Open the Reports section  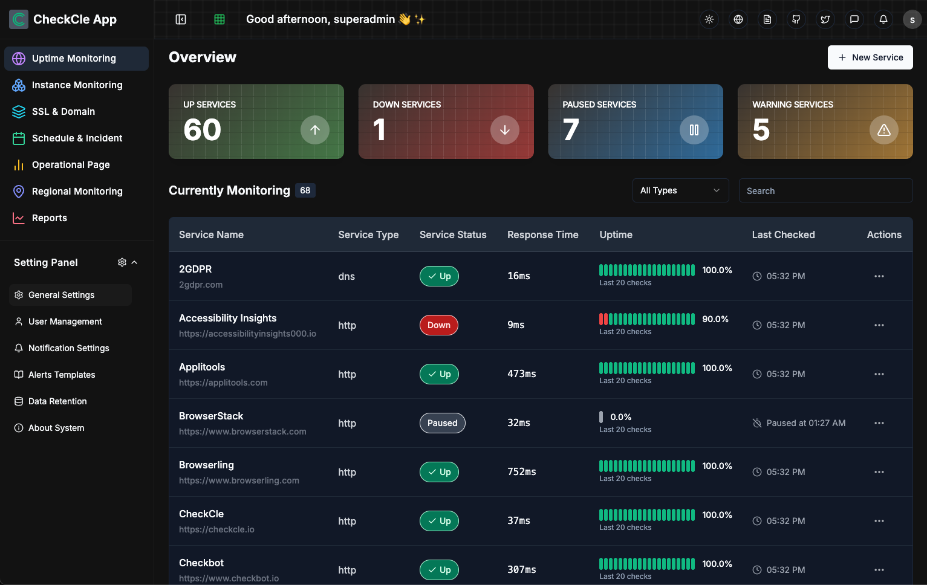(x=49, y=218)
